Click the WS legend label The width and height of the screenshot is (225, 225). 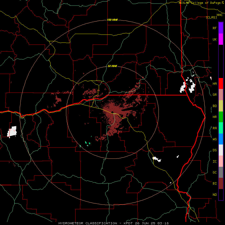214,139
